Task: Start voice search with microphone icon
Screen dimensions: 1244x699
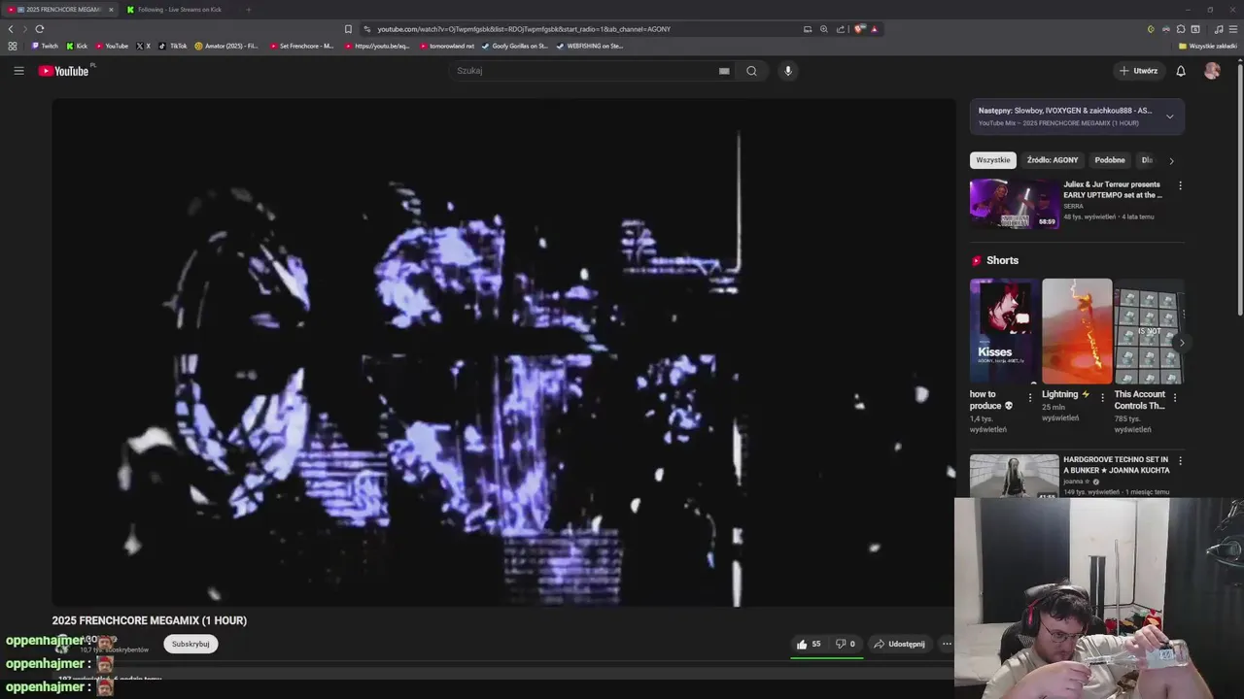Action: (x=788, y=71)
